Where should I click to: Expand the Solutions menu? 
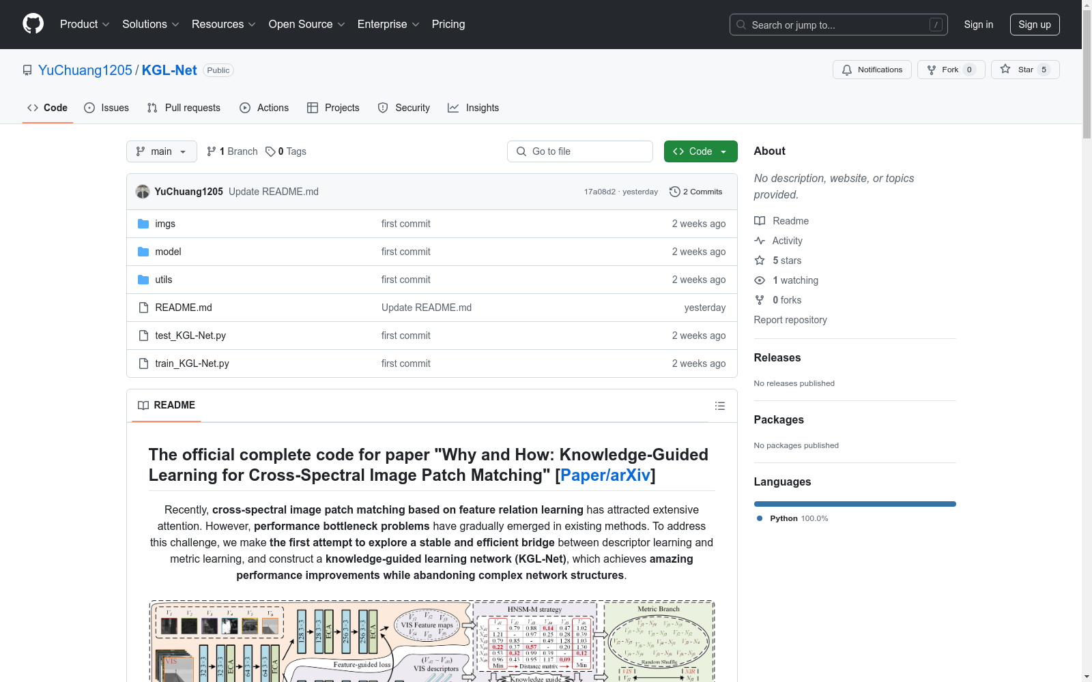pos(151,25)
